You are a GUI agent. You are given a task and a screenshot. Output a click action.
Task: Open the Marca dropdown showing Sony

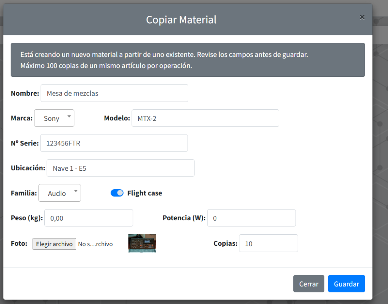click(54, 118)
